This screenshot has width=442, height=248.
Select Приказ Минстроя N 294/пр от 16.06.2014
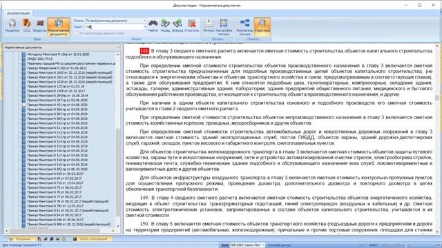tap(57, 96)
